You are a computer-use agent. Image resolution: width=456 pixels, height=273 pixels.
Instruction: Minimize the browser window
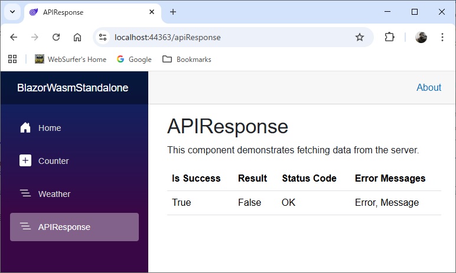[387, 12]
